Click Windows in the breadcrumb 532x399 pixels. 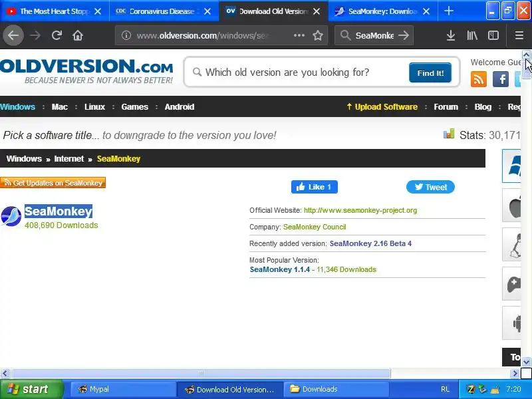24,159
